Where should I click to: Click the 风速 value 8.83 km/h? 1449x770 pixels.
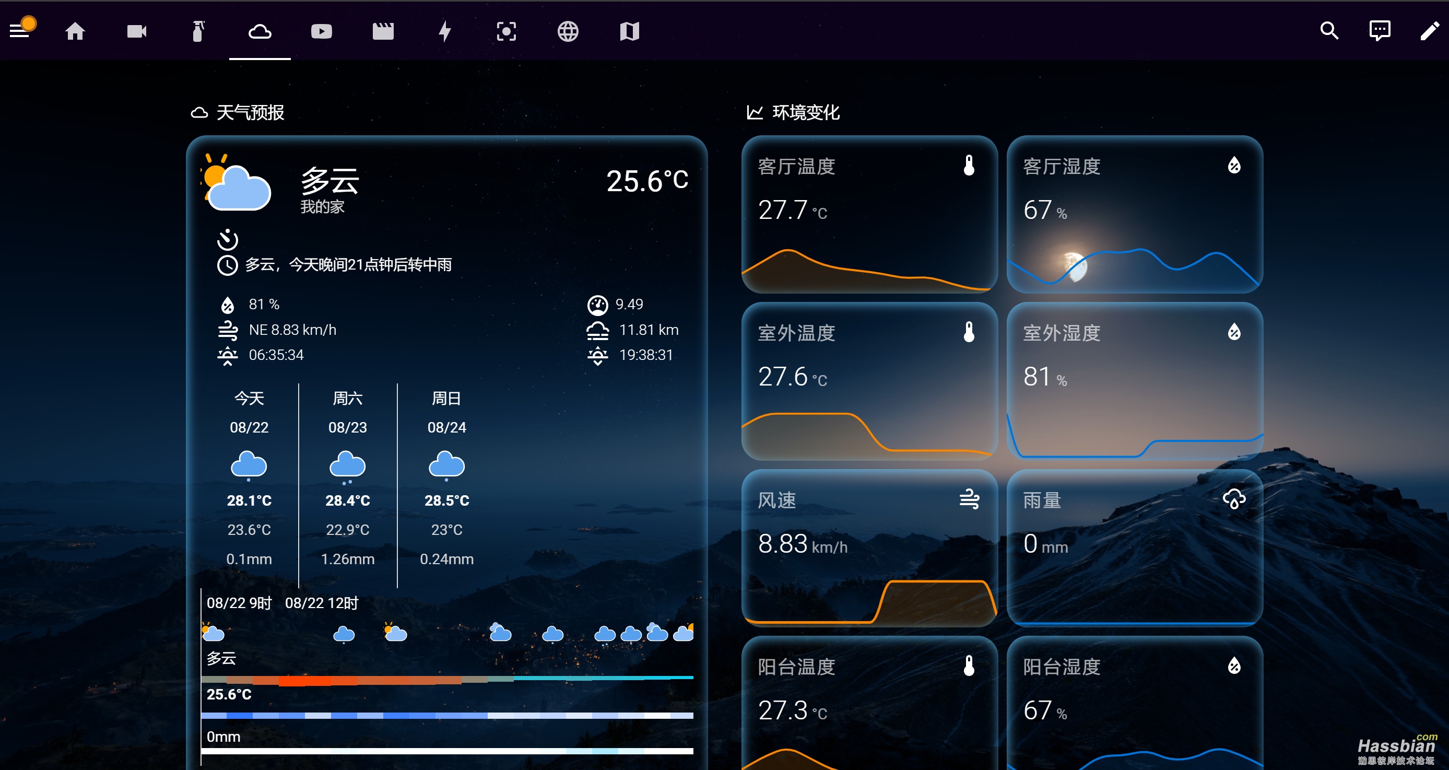point(803,544)
